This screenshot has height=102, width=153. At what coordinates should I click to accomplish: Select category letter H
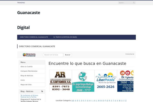coord(90,100)
